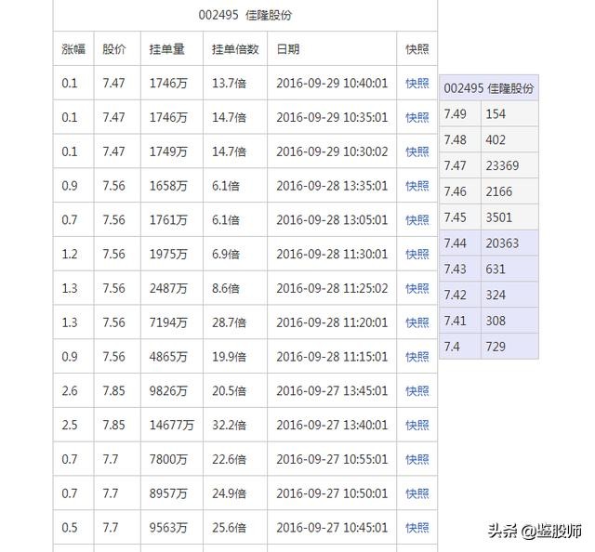Screen dimensions: 595x552
Task: Click the 挂单倍数 column header
Action: click(x=235, y=49)
